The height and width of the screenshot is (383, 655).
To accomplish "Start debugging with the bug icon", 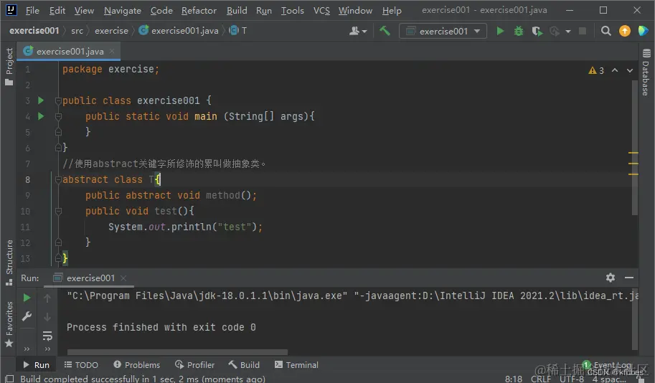I will [x=519, y=31].
